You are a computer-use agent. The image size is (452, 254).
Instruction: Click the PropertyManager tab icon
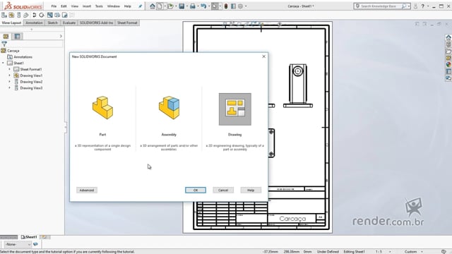[x=17, y=36]
